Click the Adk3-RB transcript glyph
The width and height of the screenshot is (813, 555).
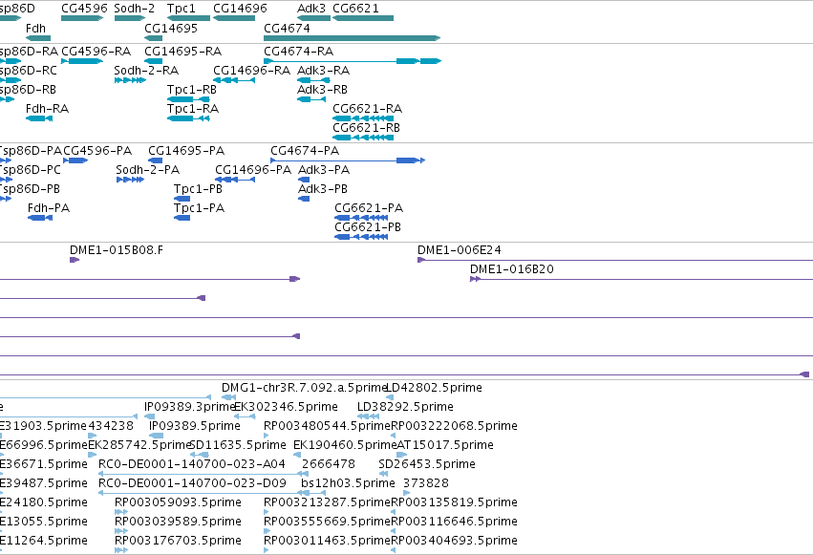pyautogui.click(x=311, y=99)
